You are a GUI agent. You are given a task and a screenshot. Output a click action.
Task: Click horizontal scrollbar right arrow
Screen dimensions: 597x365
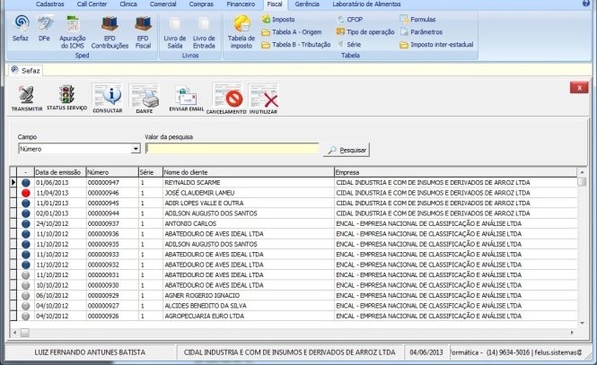572,333
